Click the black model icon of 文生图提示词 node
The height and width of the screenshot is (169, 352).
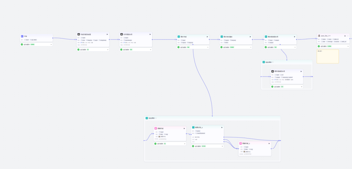click(x=122, y=34)
